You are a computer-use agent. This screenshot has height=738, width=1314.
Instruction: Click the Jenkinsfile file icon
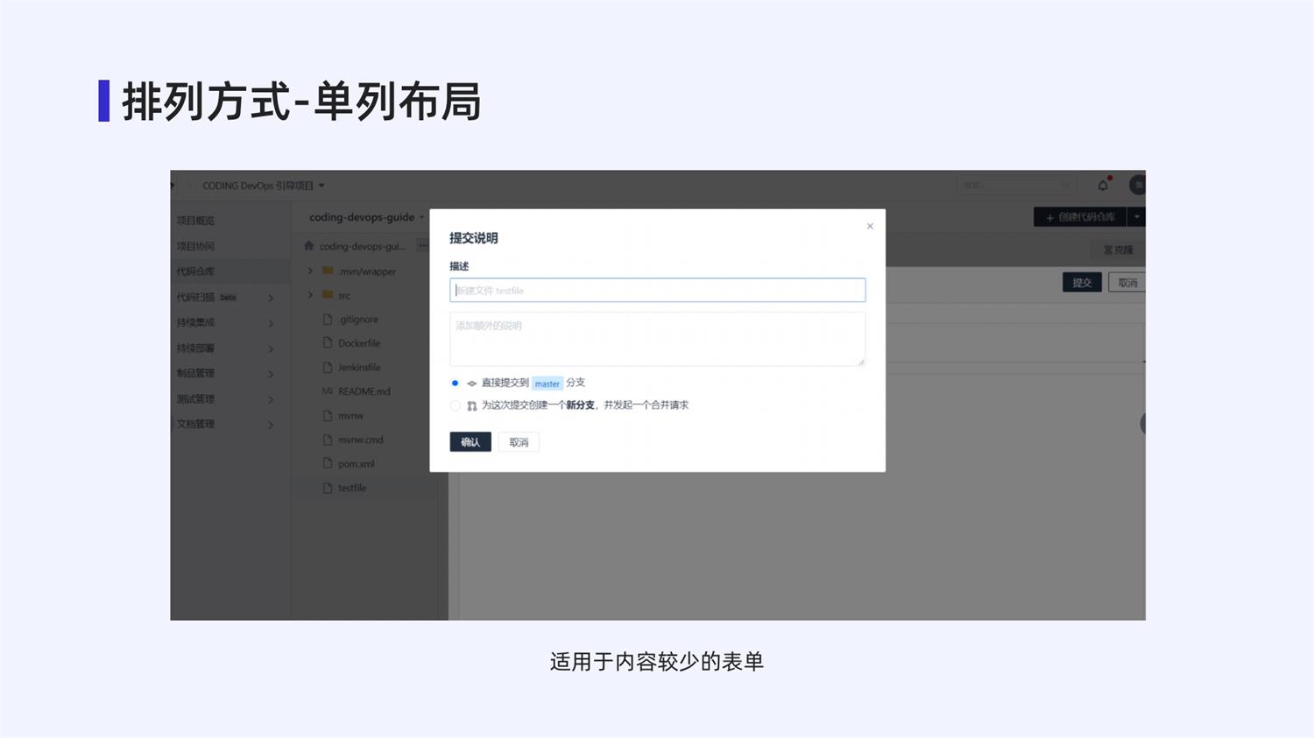tap(328, 367)
